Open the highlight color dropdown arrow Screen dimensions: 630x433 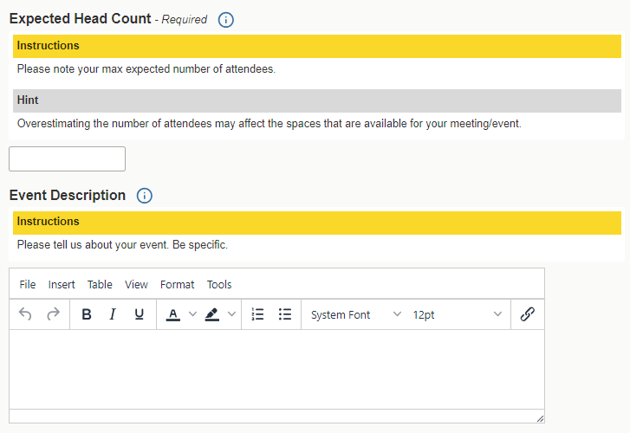(232, 314)
